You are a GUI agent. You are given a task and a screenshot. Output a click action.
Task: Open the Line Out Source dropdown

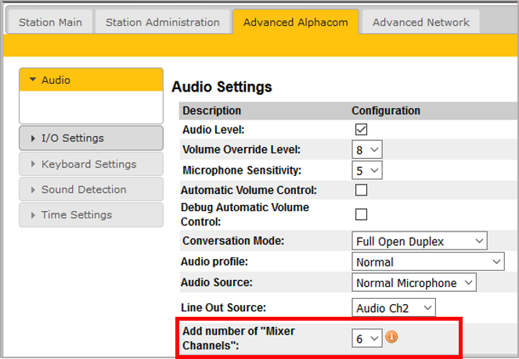[393, 308]
